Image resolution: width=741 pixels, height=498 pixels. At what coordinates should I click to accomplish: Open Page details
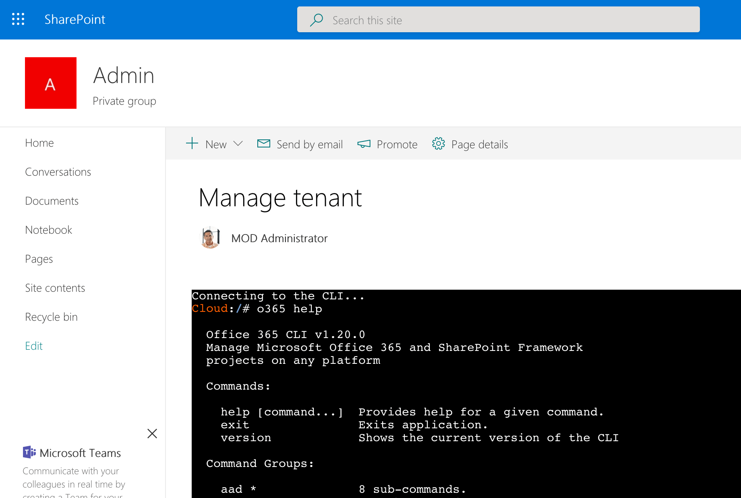point(480,144)
